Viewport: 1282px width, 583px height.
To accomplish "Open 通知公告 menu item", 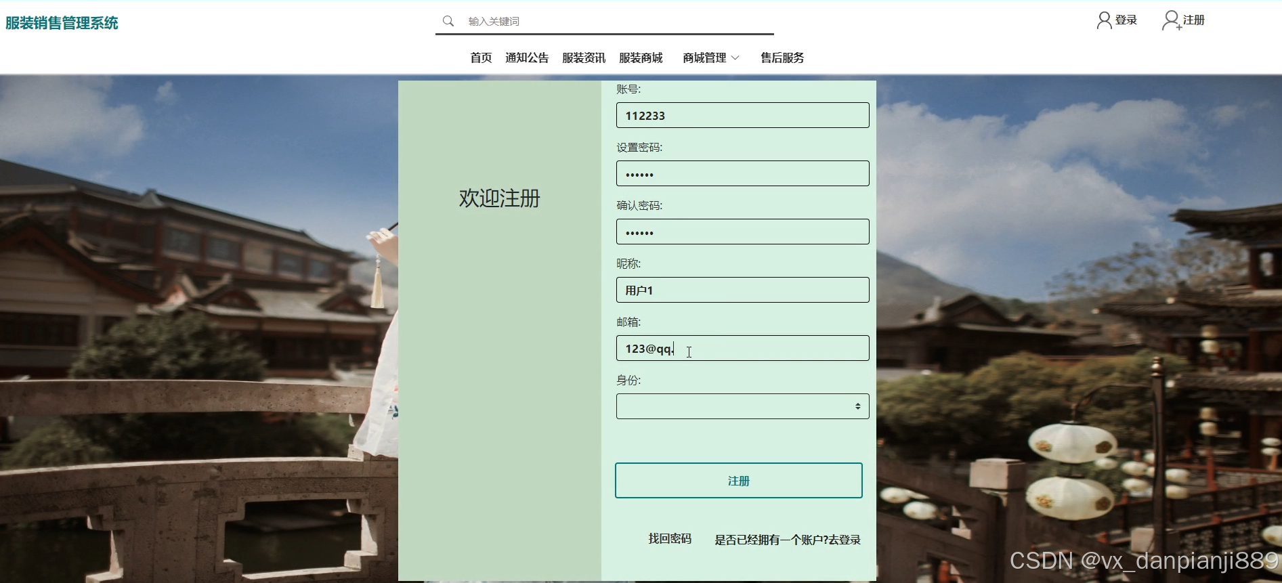I will [x=527, y=58].
